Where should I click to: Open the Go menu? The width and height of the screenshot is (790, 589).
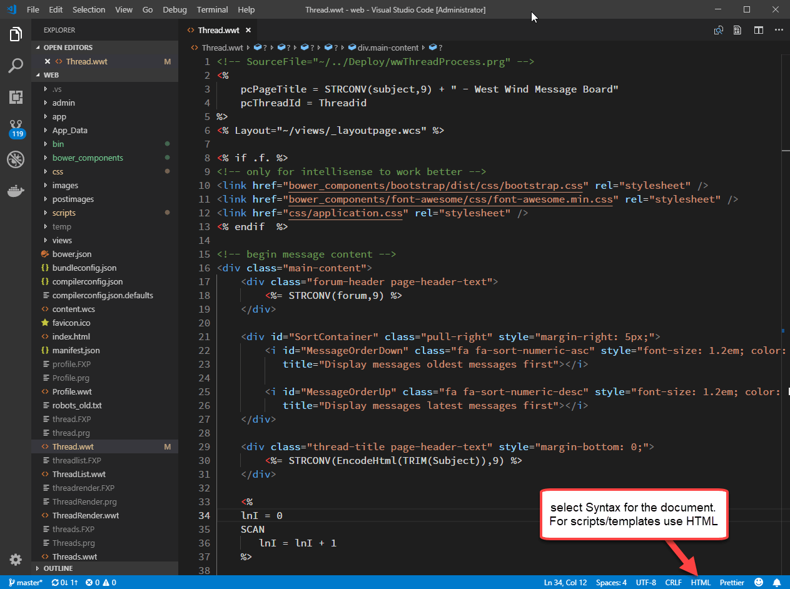148,10
